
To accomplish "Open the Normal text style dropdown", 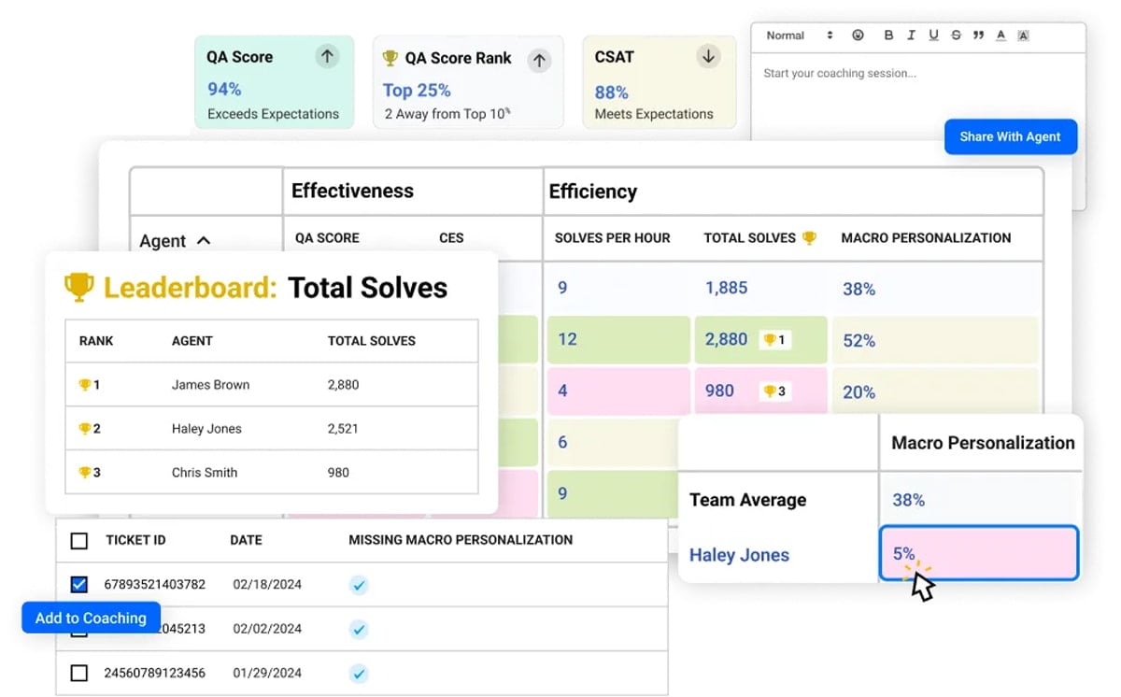I will (x=799, y=36).
